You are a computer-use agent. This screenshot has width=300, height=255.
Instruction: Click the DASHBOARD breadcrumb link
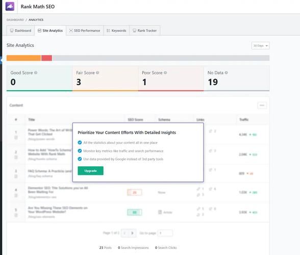pyautogui.click(x=15, y=20)
